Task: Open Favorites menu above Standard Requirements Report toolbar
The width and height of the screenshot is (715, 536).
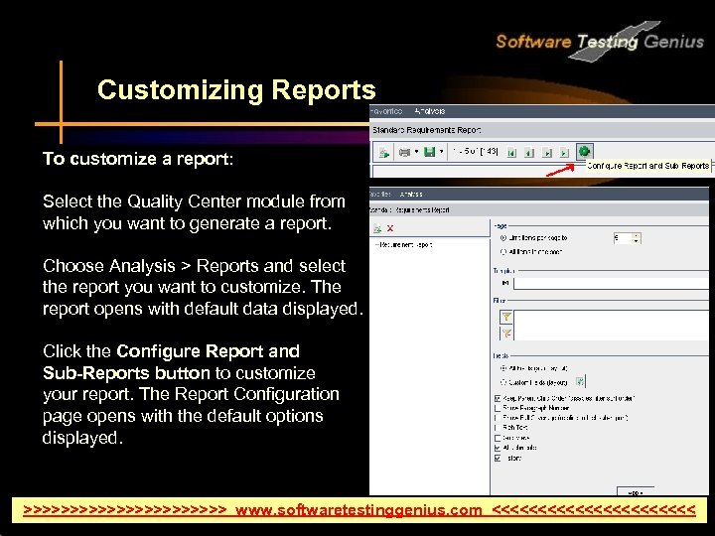Action: [x=386, y=111]
